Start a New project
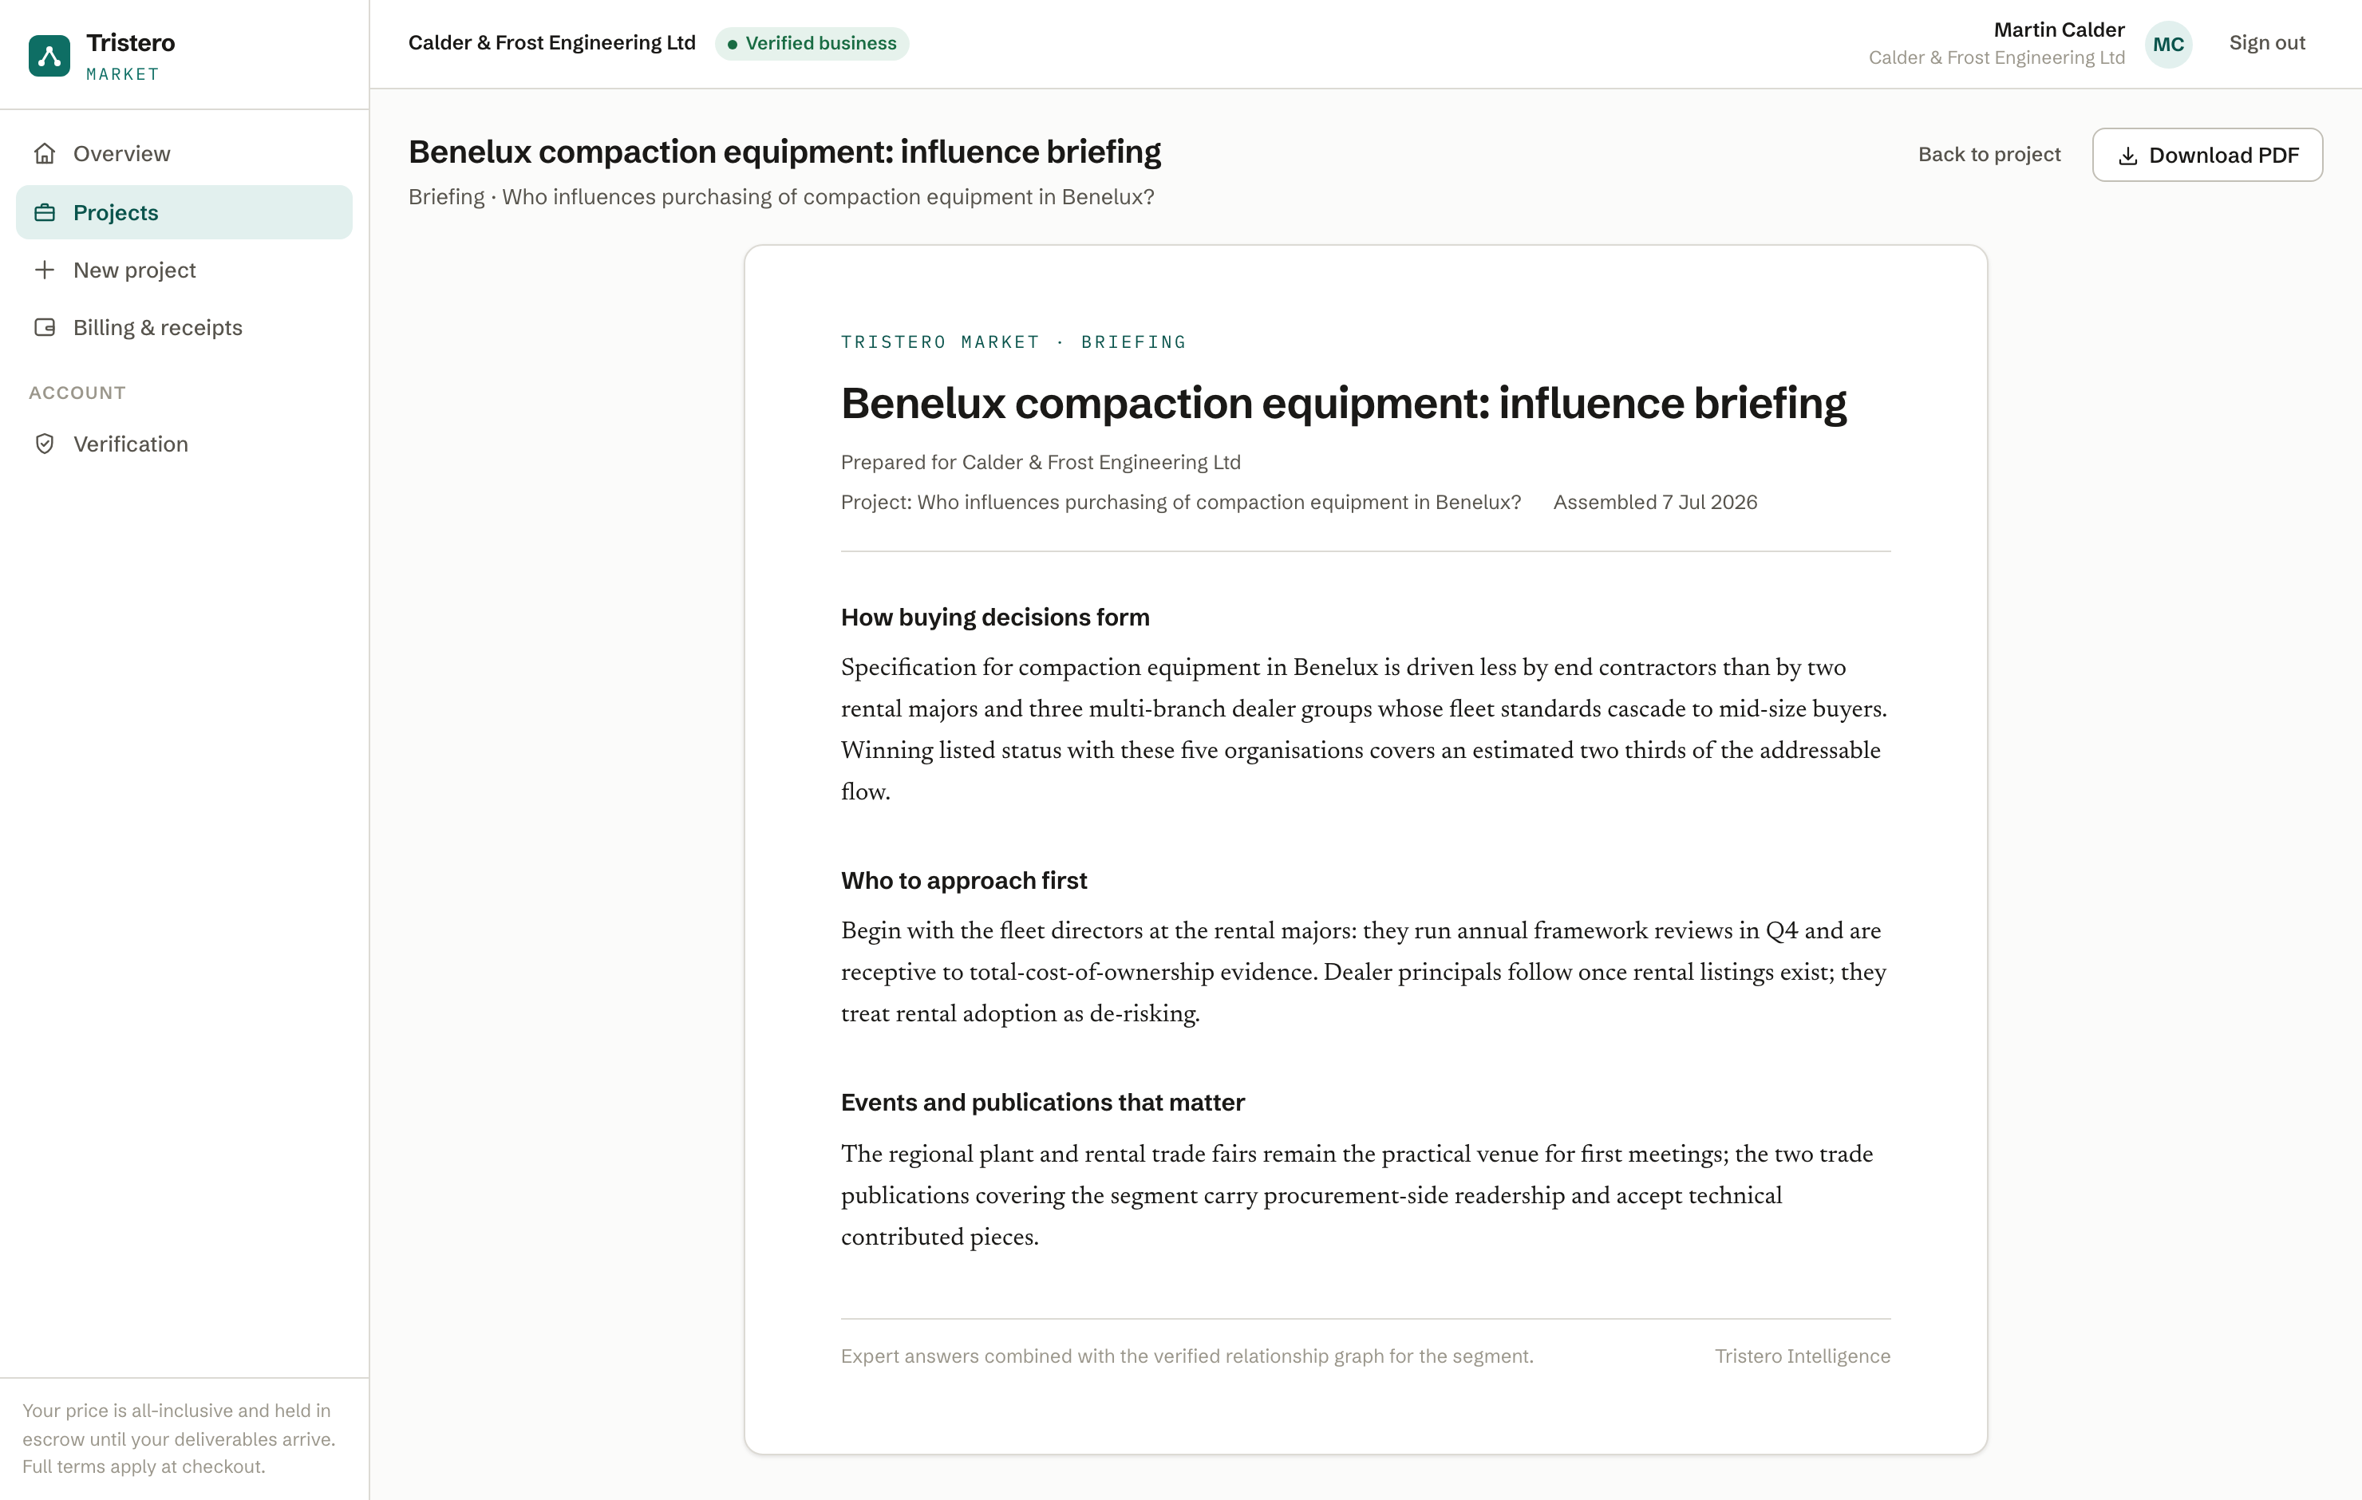2362x1500 pixels. (x=184, y=270)
